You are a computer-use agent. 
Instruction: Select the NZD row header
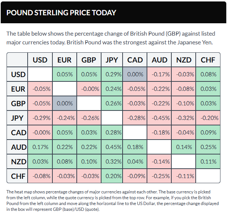click(18, 162)
